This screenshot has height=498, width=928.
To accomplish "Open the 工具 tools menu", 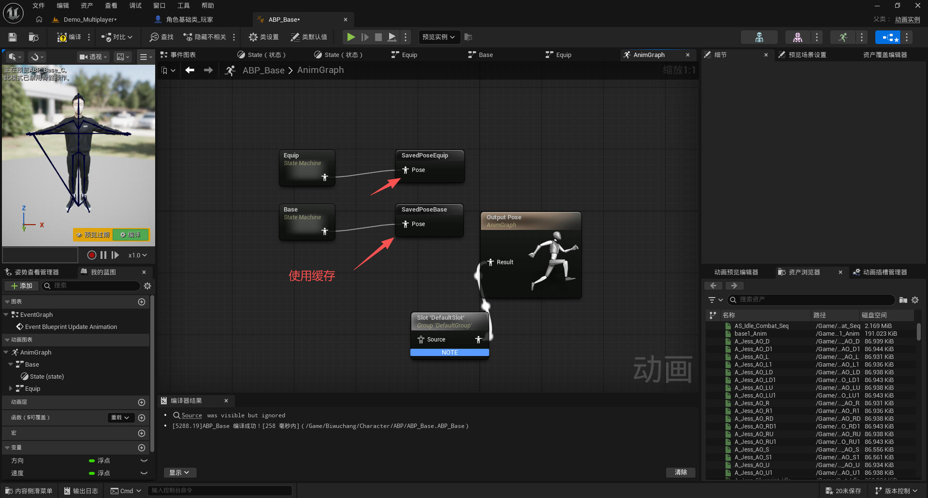I will [184, 6].
